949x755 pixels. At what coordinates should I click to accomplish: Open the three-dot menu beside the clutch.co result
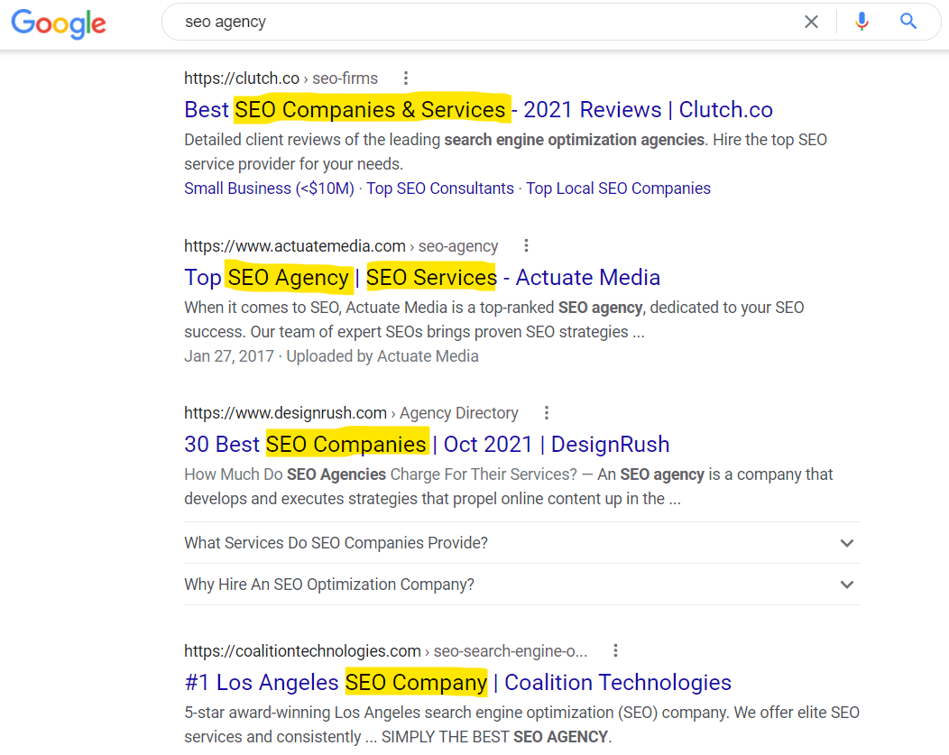click(406, 78)
